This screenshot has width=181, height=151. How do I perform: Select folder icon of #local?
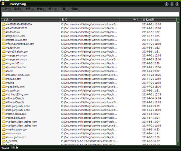pos(4,71)
